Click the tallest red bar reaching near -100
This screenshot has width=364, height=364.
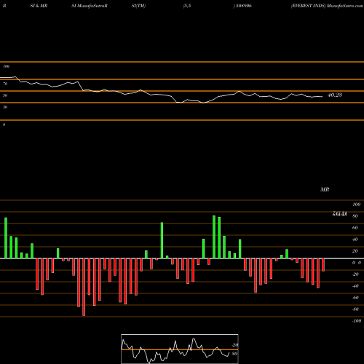pyautogui.click(x=84, y=287)
